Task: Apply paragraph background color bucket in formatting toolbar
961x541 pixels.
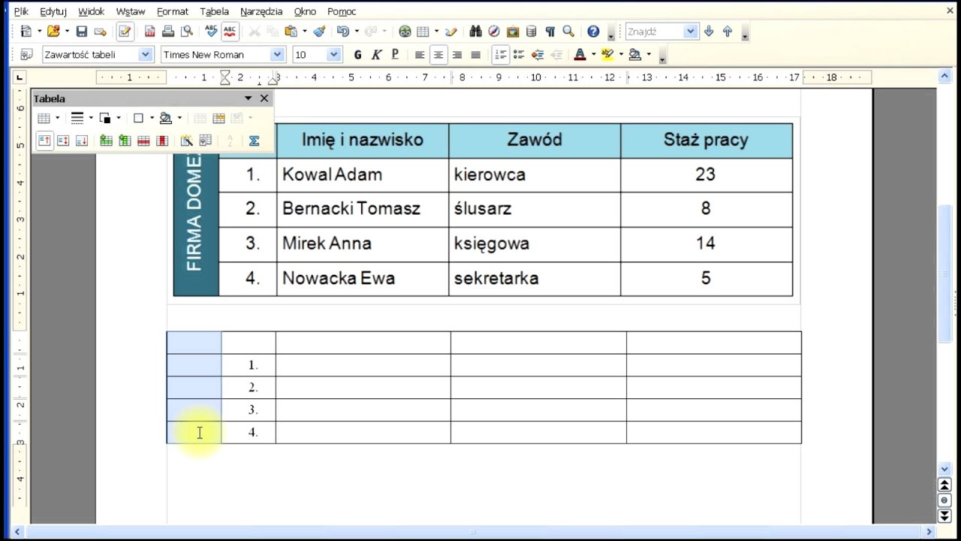Action: pyautogui.click(x=635, y=55)
